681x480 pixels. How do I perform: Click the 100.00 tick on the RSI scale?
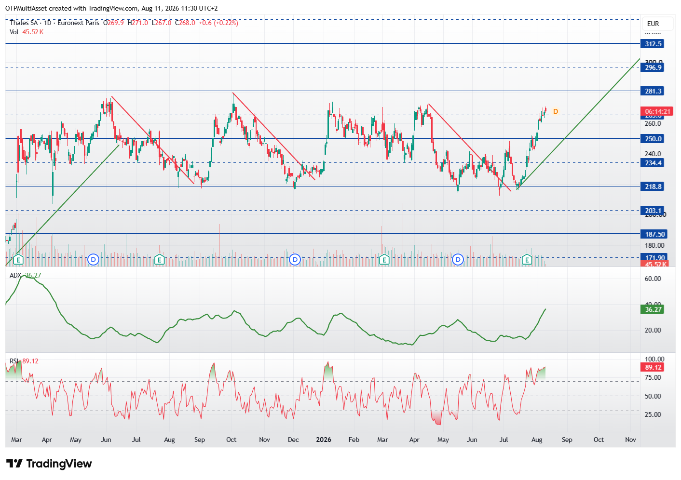pyautogui.click(x=654, y=359)
